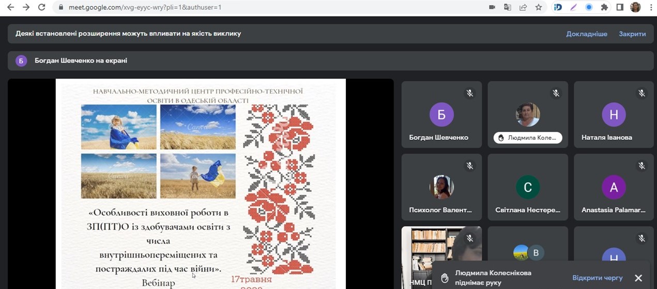Click the muted mic on Anastasia Palamar tile
Viewport: 657px width, 289px height.
pyautogui.click(x=641, y=166)
